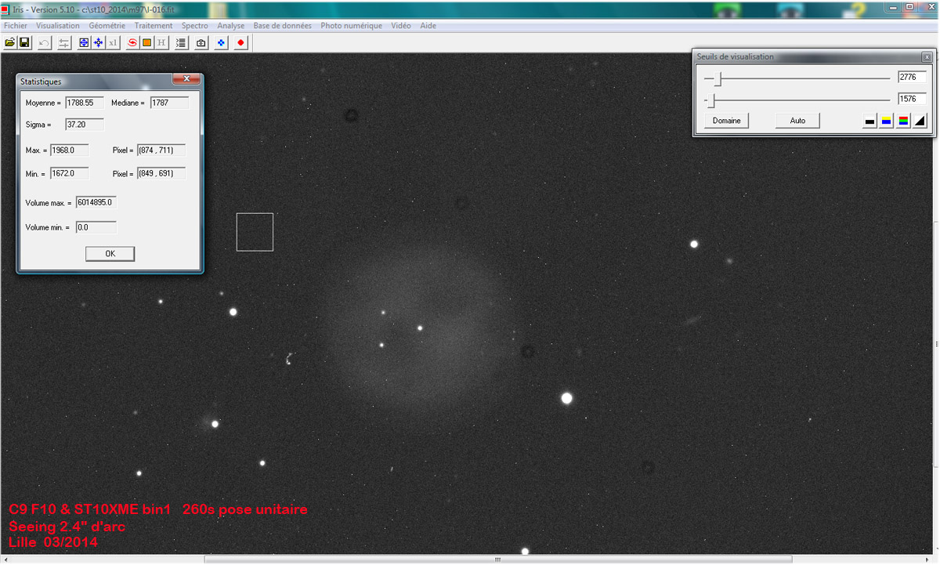Open the Géométrie menu
Viewport: 940px width, 565px height.
(x=107, y=26)
